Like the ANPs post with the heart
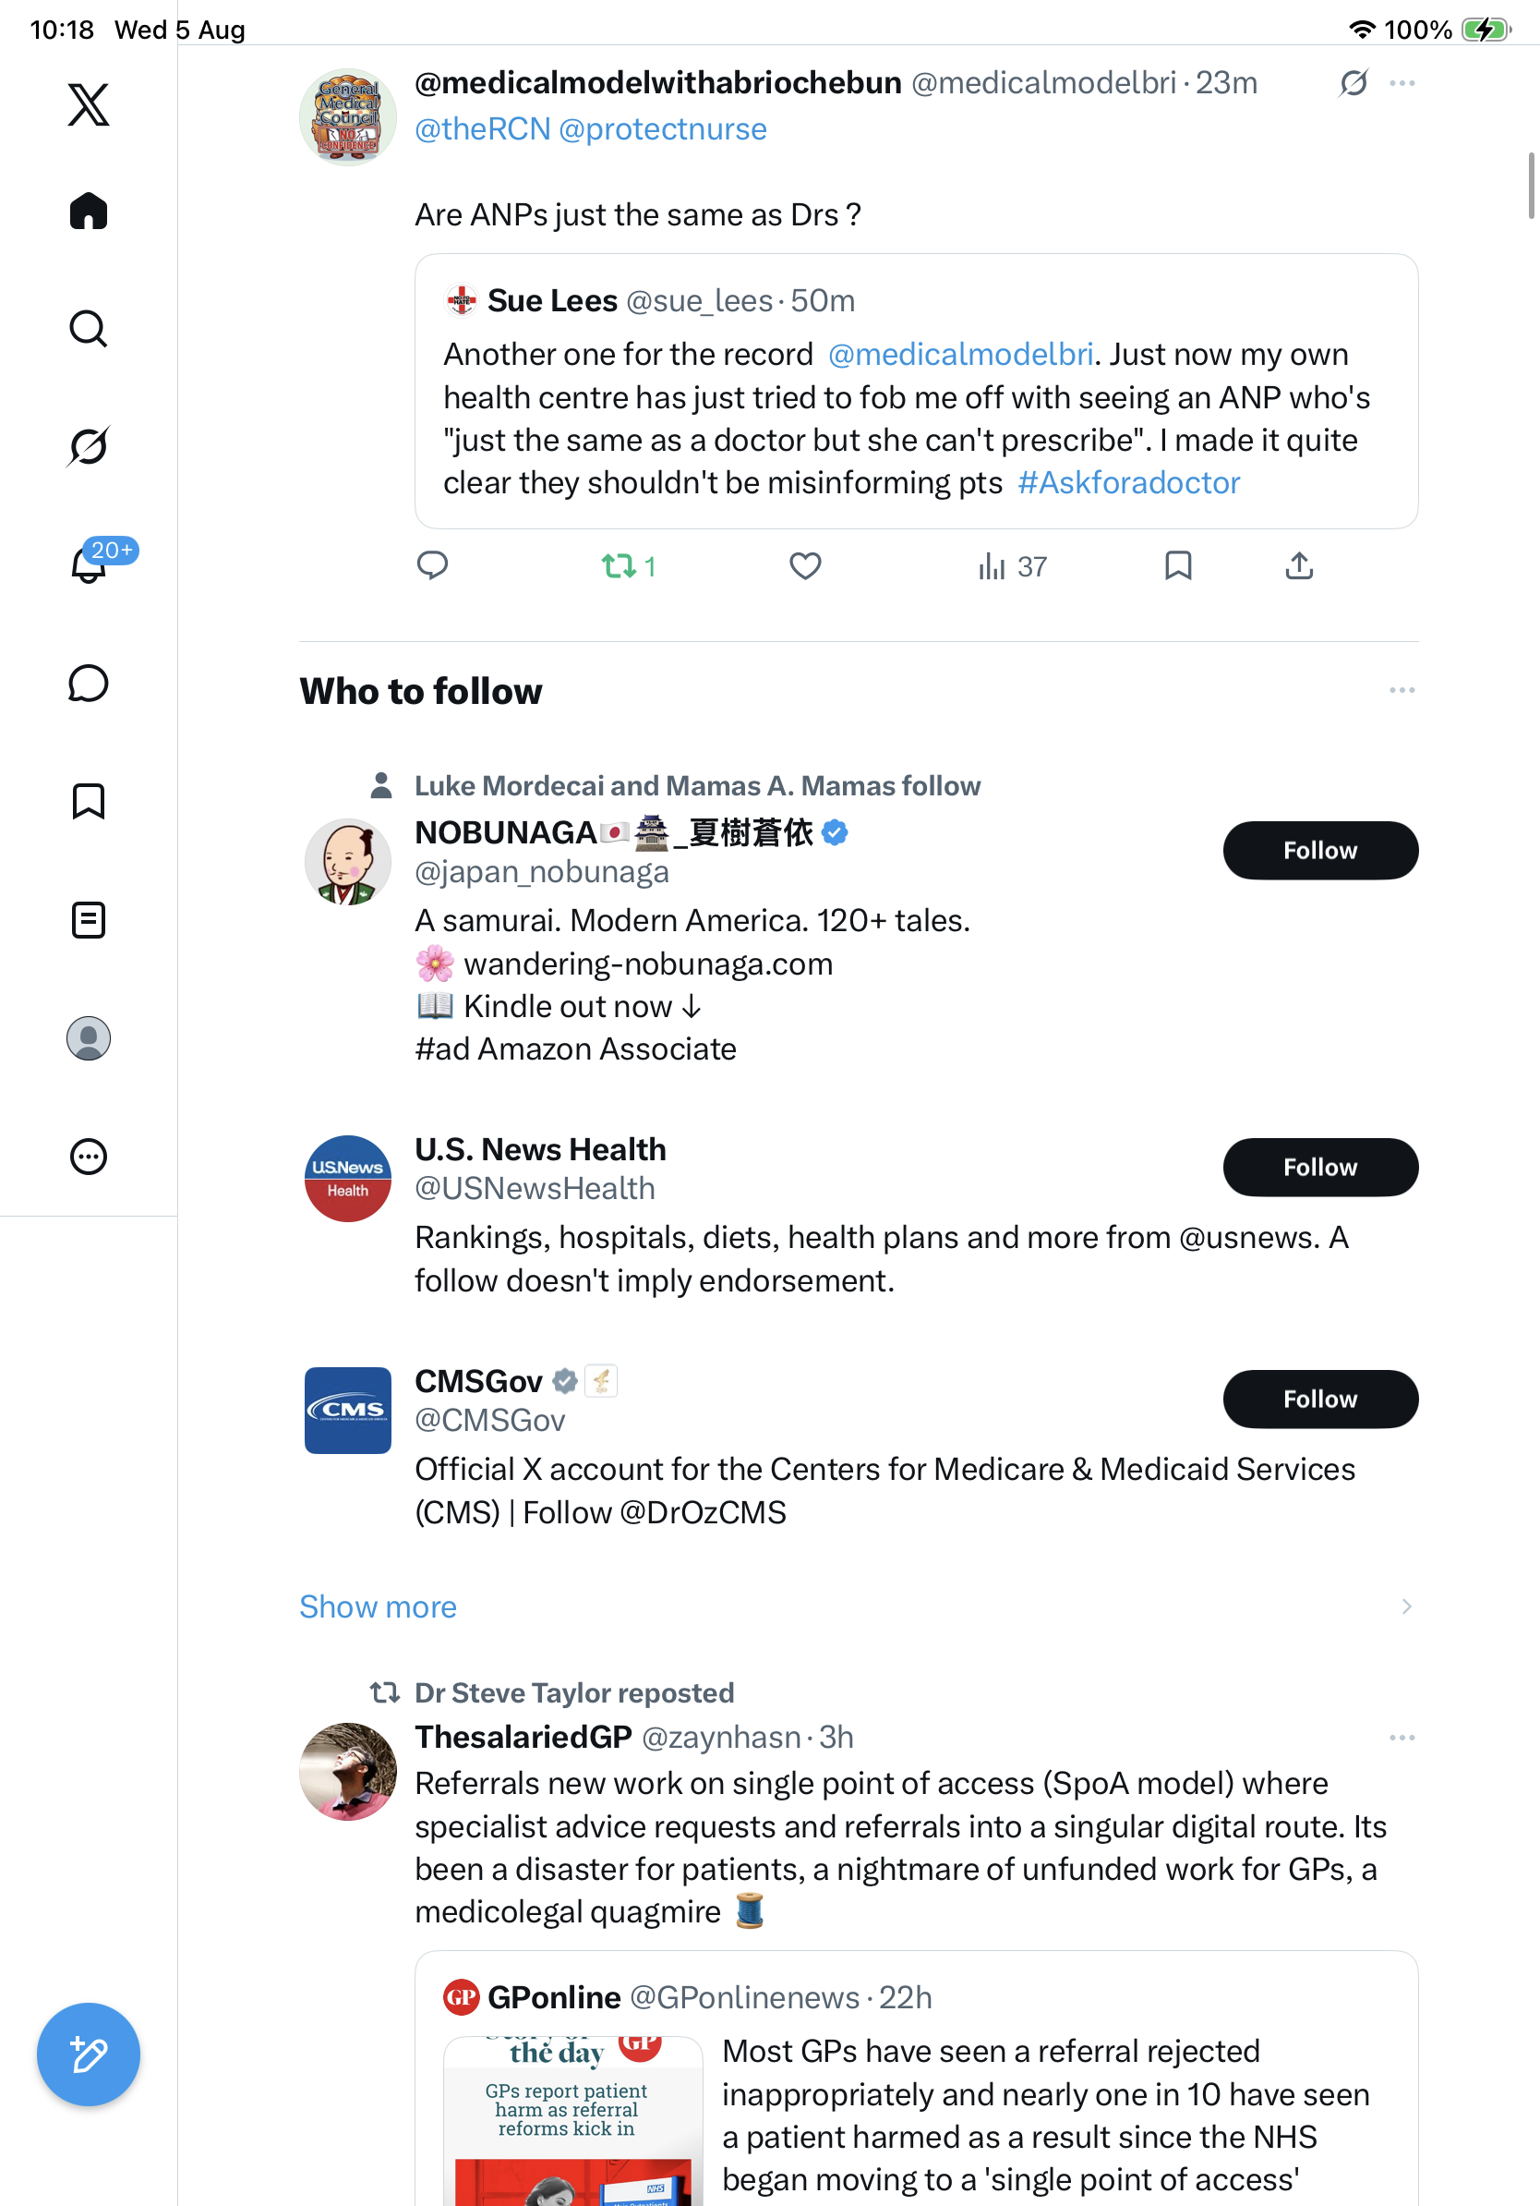The width and height of the screenshot is (1540, 2206). tap(804, 566)
